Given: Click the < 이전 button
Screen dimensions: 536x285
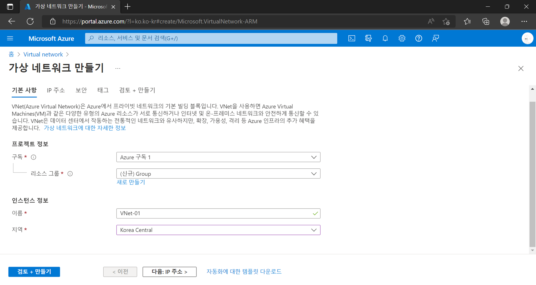Looking at the screenshot, I should click(x=120, y=272).
